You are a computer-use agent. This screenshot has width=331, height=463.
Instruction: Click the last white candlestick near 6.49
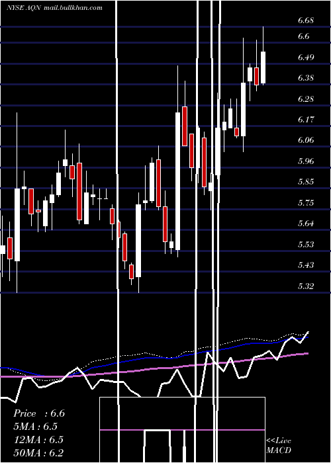point(263,67)
